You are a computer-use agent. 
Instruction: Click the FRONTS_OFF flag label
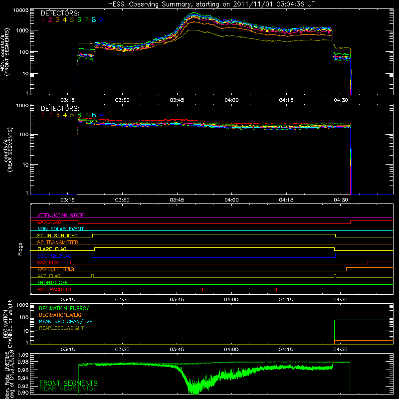pos(53,283)
